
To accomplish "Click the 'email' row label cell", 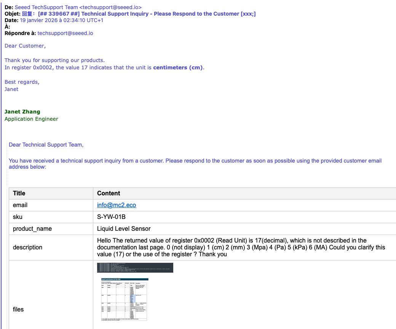I will click(51, 205).
